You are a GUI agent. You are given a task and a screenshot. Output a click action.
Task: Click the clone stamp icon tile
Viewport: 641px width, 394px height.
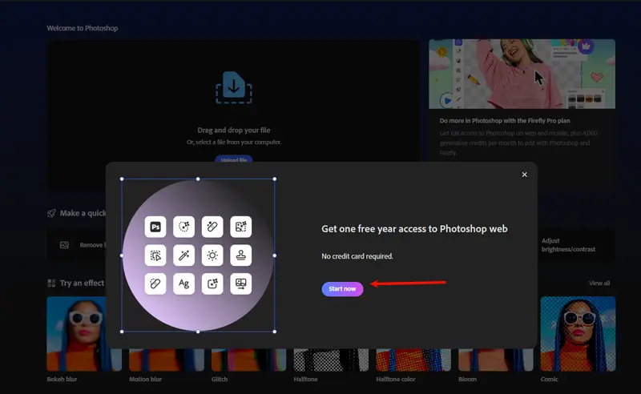click(x=241, y=255)
